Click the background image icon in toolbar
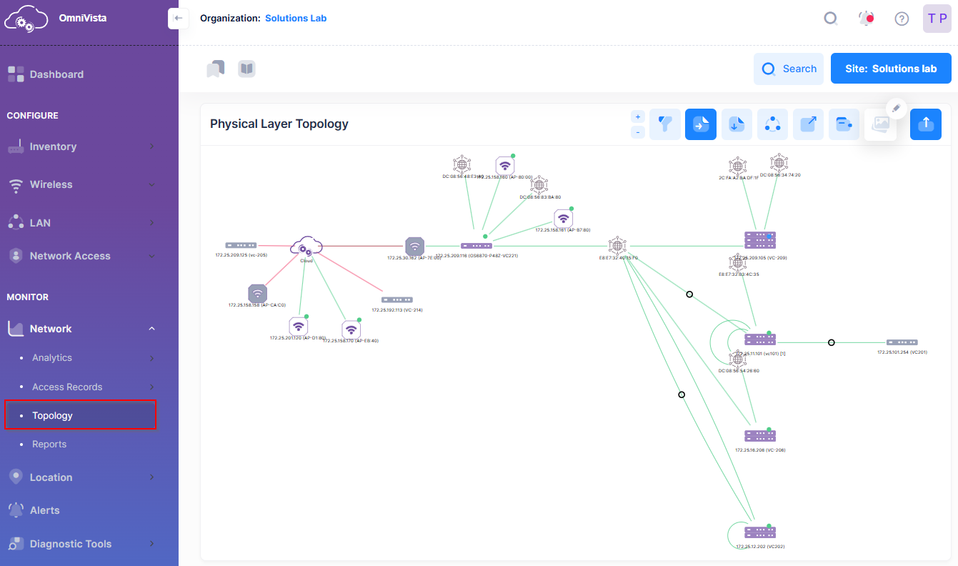 tap(880, 124)
